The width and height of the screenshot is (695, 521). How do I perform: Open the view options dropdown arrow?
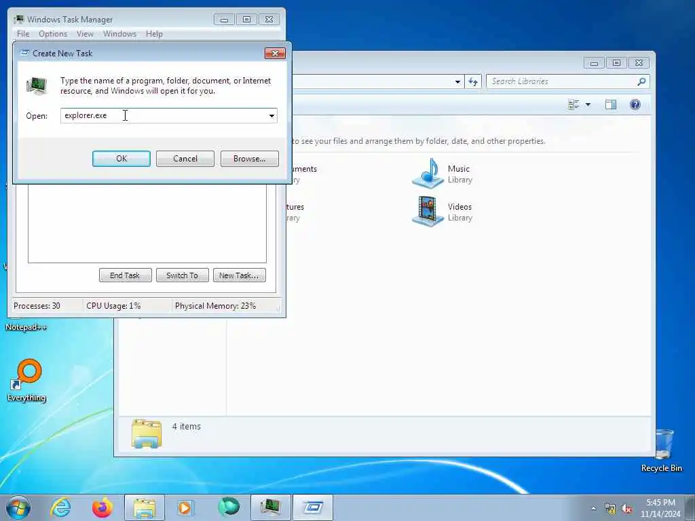tap(588, 104)
